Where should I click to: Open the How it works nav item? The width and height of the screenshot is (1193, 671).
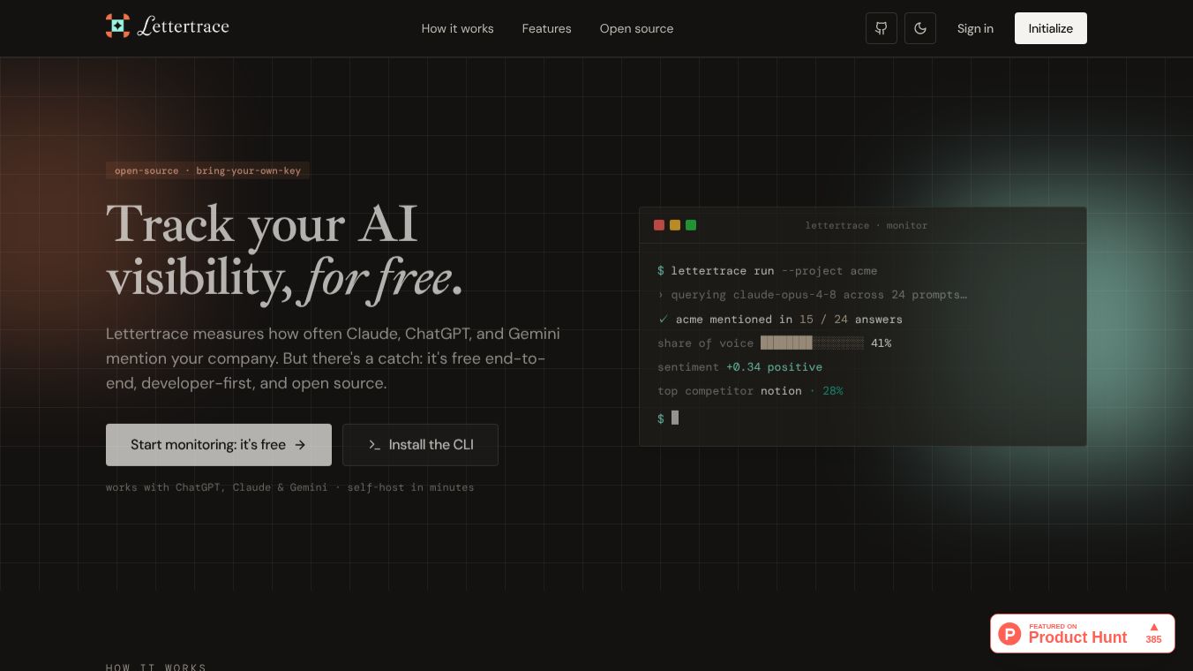click(x=458, y=28)
